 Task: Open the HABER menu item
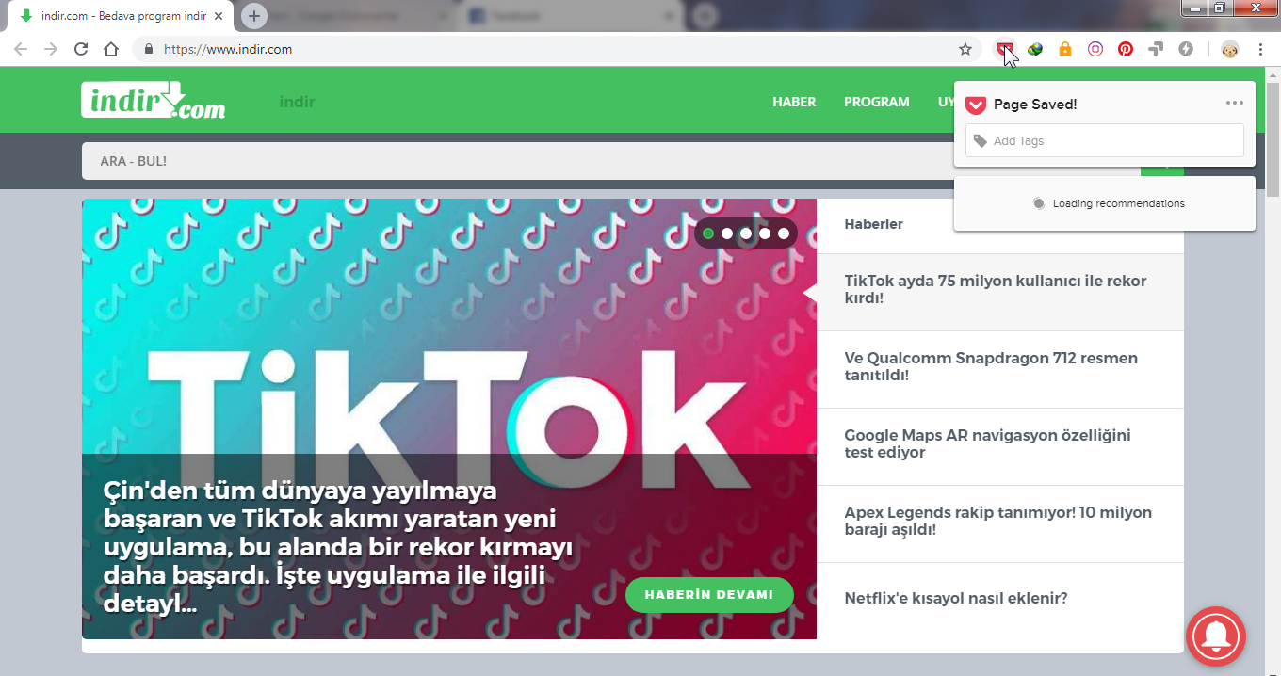click(794, 102)
